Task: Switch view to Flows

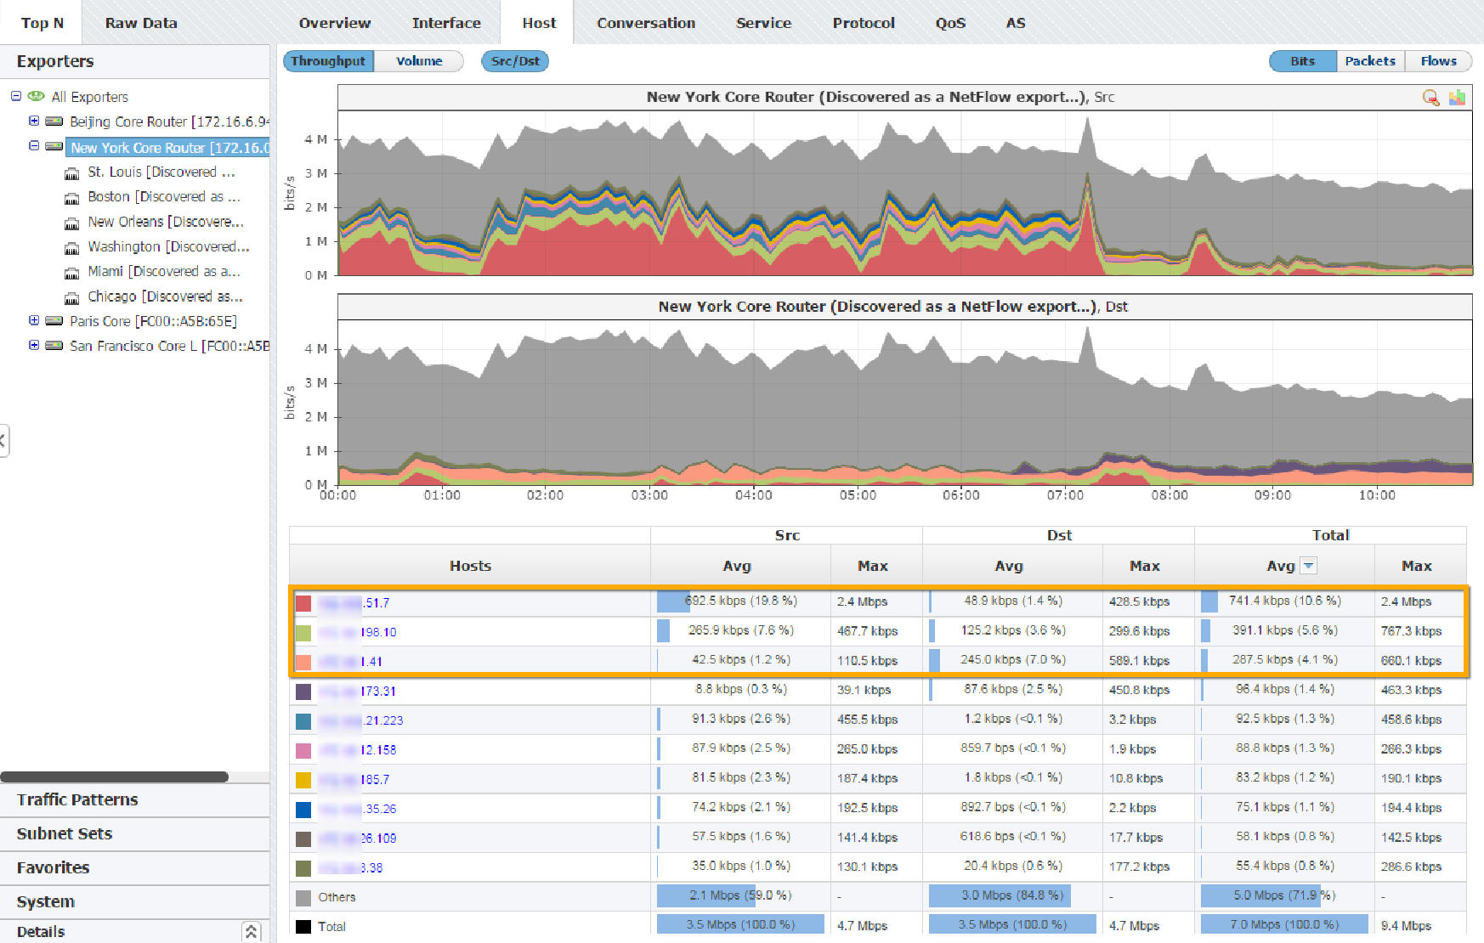Action: 1438,60
